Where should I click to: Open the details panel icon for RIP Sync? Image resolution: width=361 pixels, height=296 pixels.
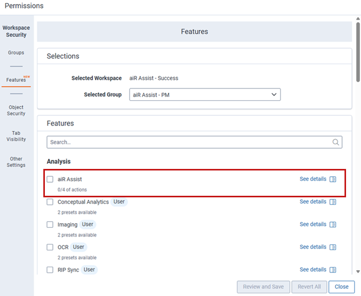point(333,270)
